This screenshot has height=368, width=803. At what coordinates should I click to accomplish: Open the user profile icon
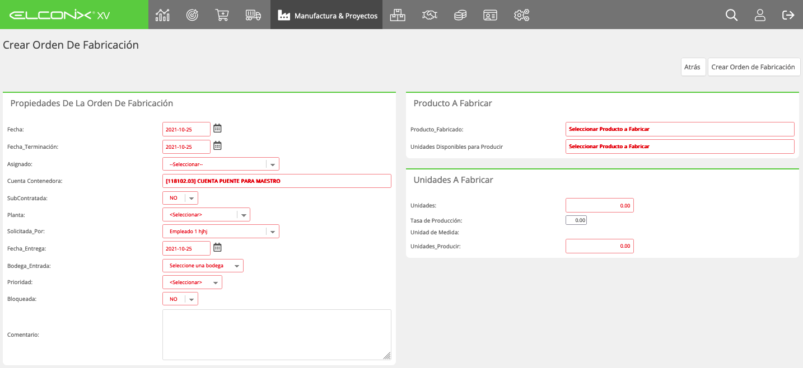(x=760, y=15)
